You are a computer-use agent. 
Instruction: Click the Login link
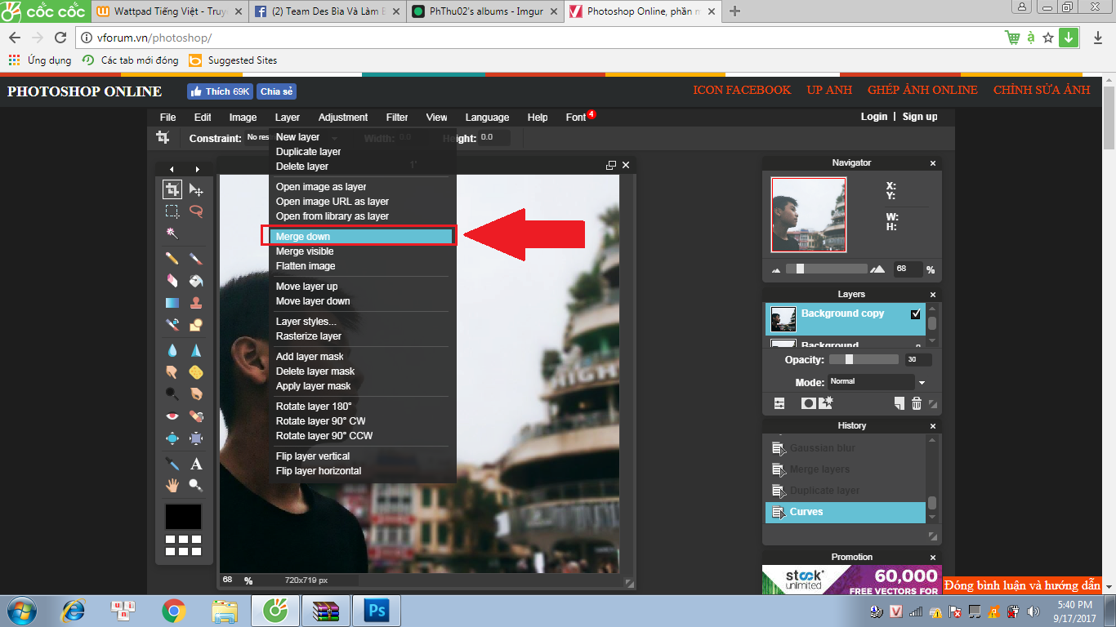[x=873, y=117]
